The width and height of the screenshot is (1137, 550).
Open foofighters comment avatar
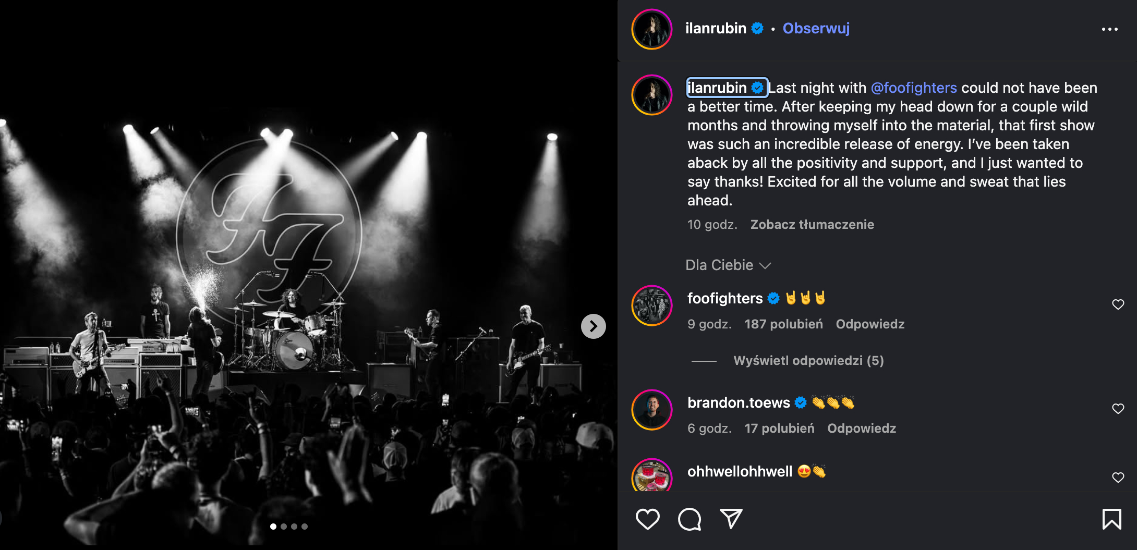point(652,305)
